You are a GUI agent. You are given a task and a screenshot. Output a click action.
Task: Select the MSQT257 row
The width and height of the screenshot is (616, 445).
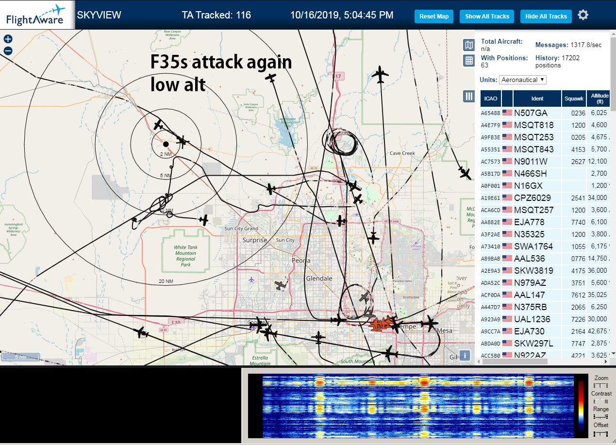coord(545,210)
